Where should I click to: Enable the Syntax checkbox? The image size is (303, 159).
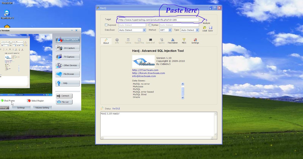(x=150, y=25)
